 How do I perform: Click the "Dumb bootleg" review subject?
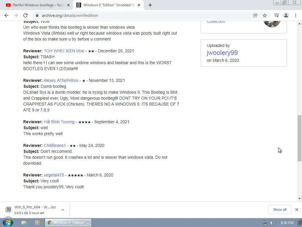pos(54,86)
